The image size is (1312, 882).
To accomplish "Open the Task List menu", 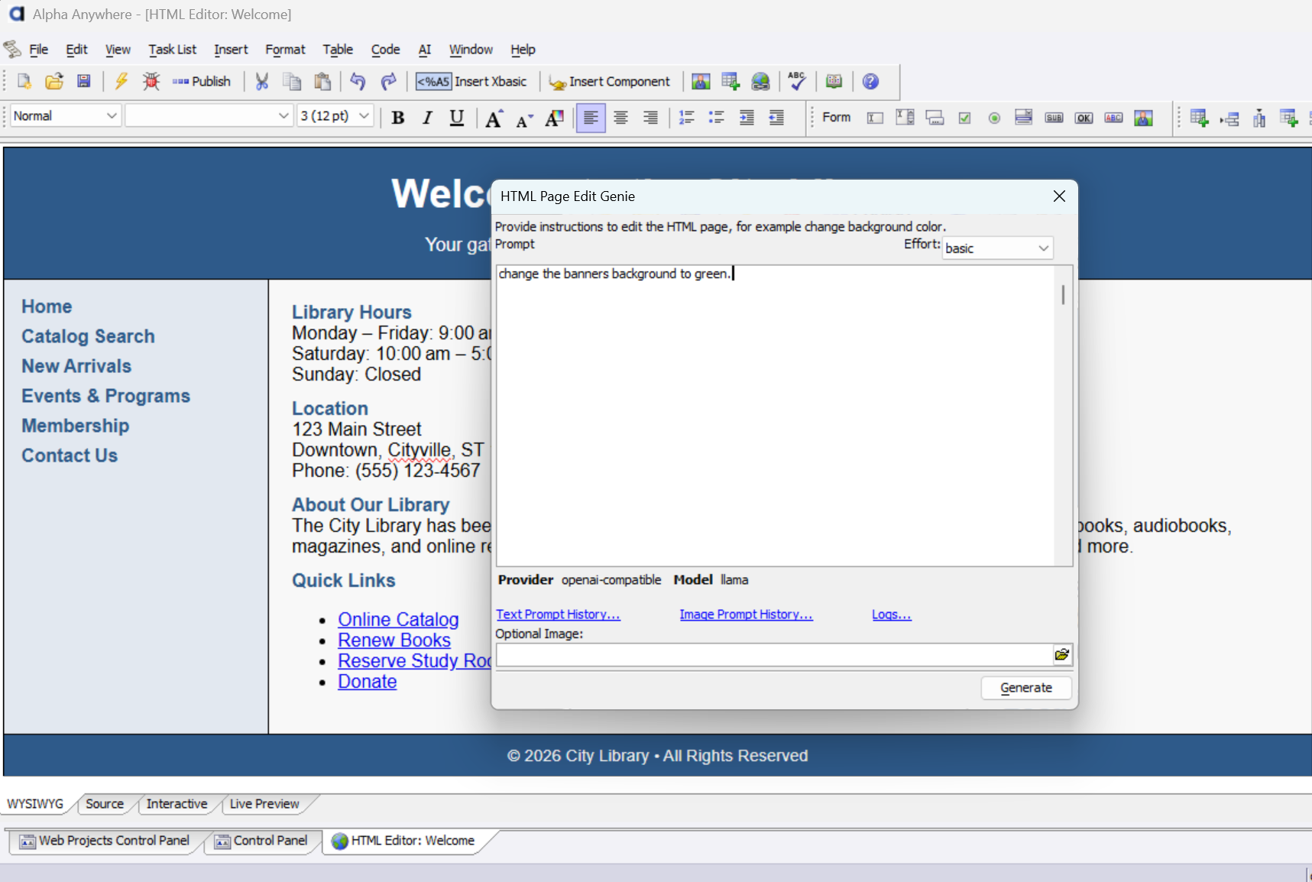I will [172, 50].
